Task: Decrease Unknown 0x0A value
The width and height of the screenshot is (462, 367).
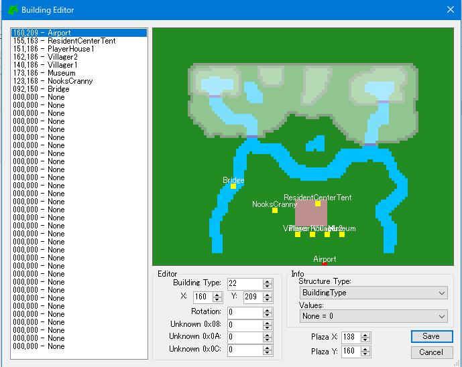Action: (268, 340)
